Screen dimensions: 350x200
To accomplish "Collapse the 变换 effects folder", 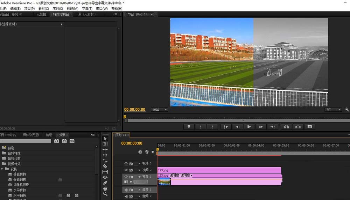I will [2, 169].
